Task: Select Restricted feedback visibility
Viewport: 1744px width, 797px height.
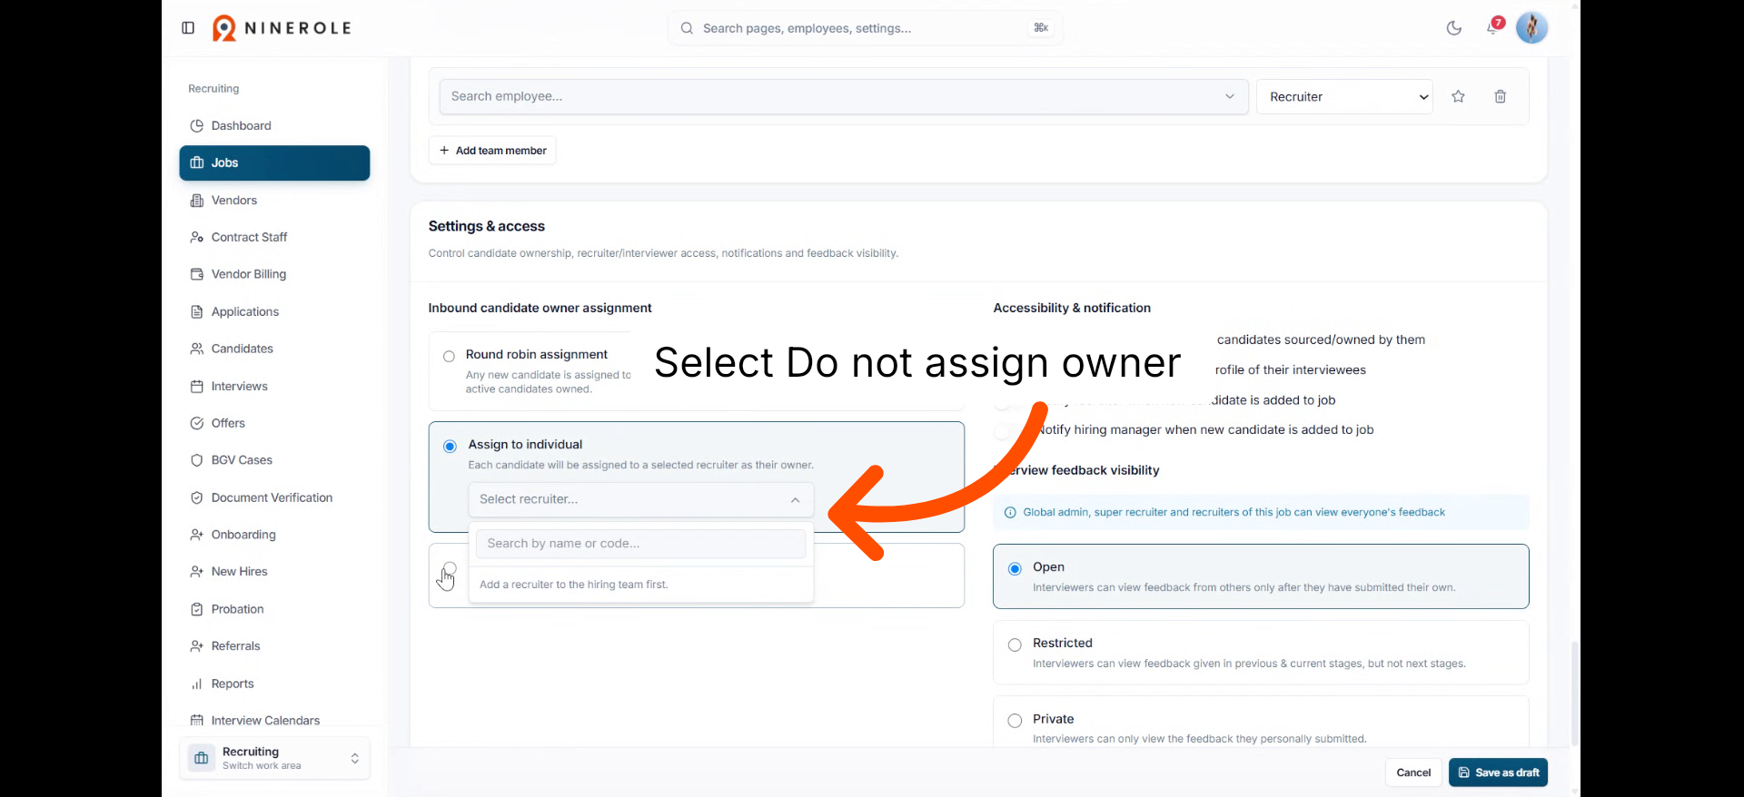Action: tap(1015, 644)
